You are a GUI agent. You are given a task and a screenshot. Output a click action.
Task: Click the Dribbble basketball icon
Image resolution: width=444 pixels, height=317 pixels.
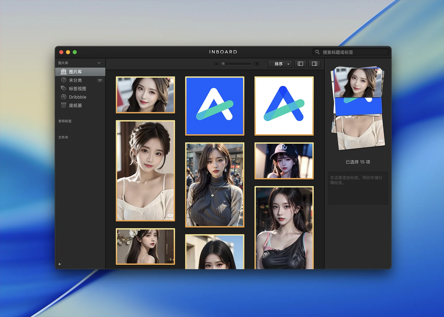(x=63, y=97)
